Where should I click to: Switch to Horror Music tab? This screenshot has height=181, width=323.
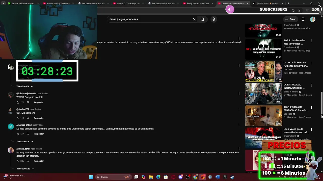(58, 4)
